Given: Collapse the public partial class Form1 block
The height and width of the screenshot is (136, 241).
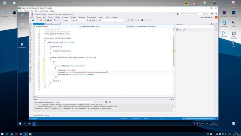Looking at the screenshot, I should [44, 42].
